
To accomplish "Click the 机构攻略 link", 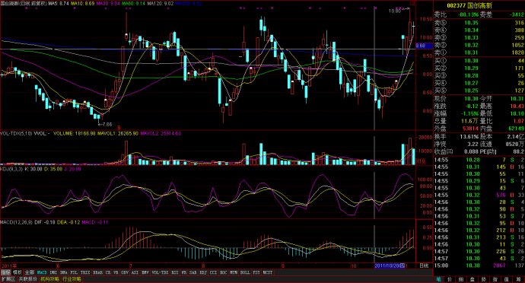I will pos(49,279).
